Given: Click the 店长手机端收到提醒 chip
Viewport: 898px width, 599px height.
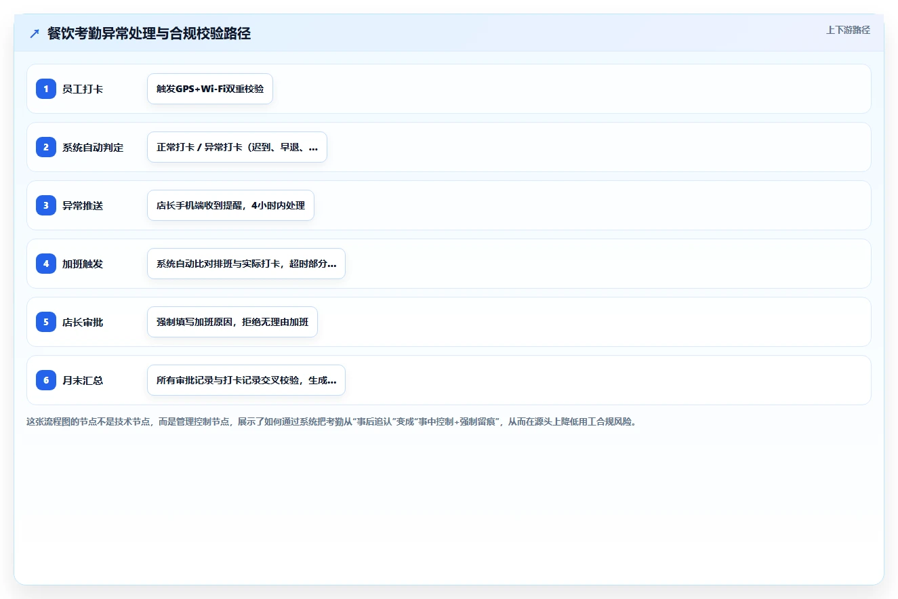Looking at the screenshot, I should pyautogui.click(x=230, y=205).
